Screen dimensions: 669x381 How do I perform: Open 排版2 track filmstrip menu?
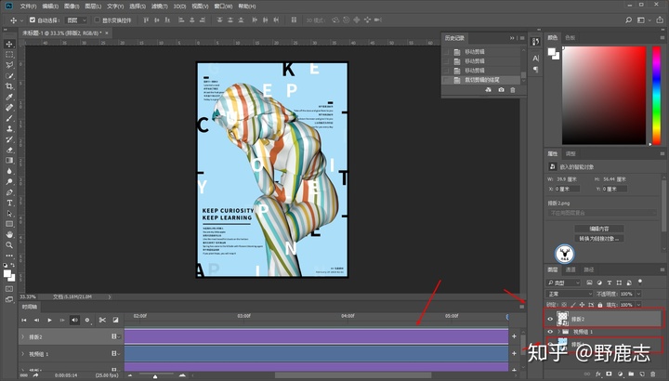[x=115, y=336]
